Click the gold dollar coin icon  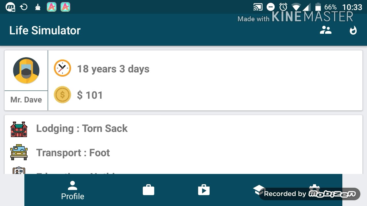click(63, 95)
